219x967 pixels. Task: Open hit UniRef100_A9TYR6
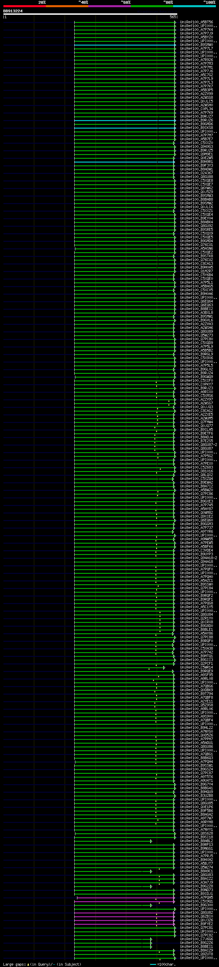pos(196,532)
